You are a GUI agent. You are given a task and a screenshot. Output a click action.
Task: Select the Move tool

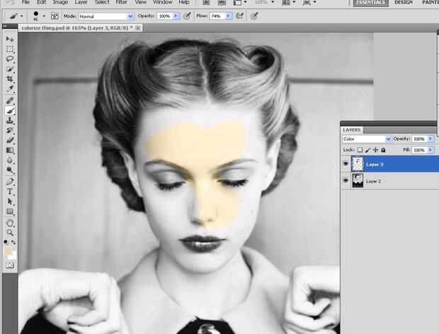point(10,39)
